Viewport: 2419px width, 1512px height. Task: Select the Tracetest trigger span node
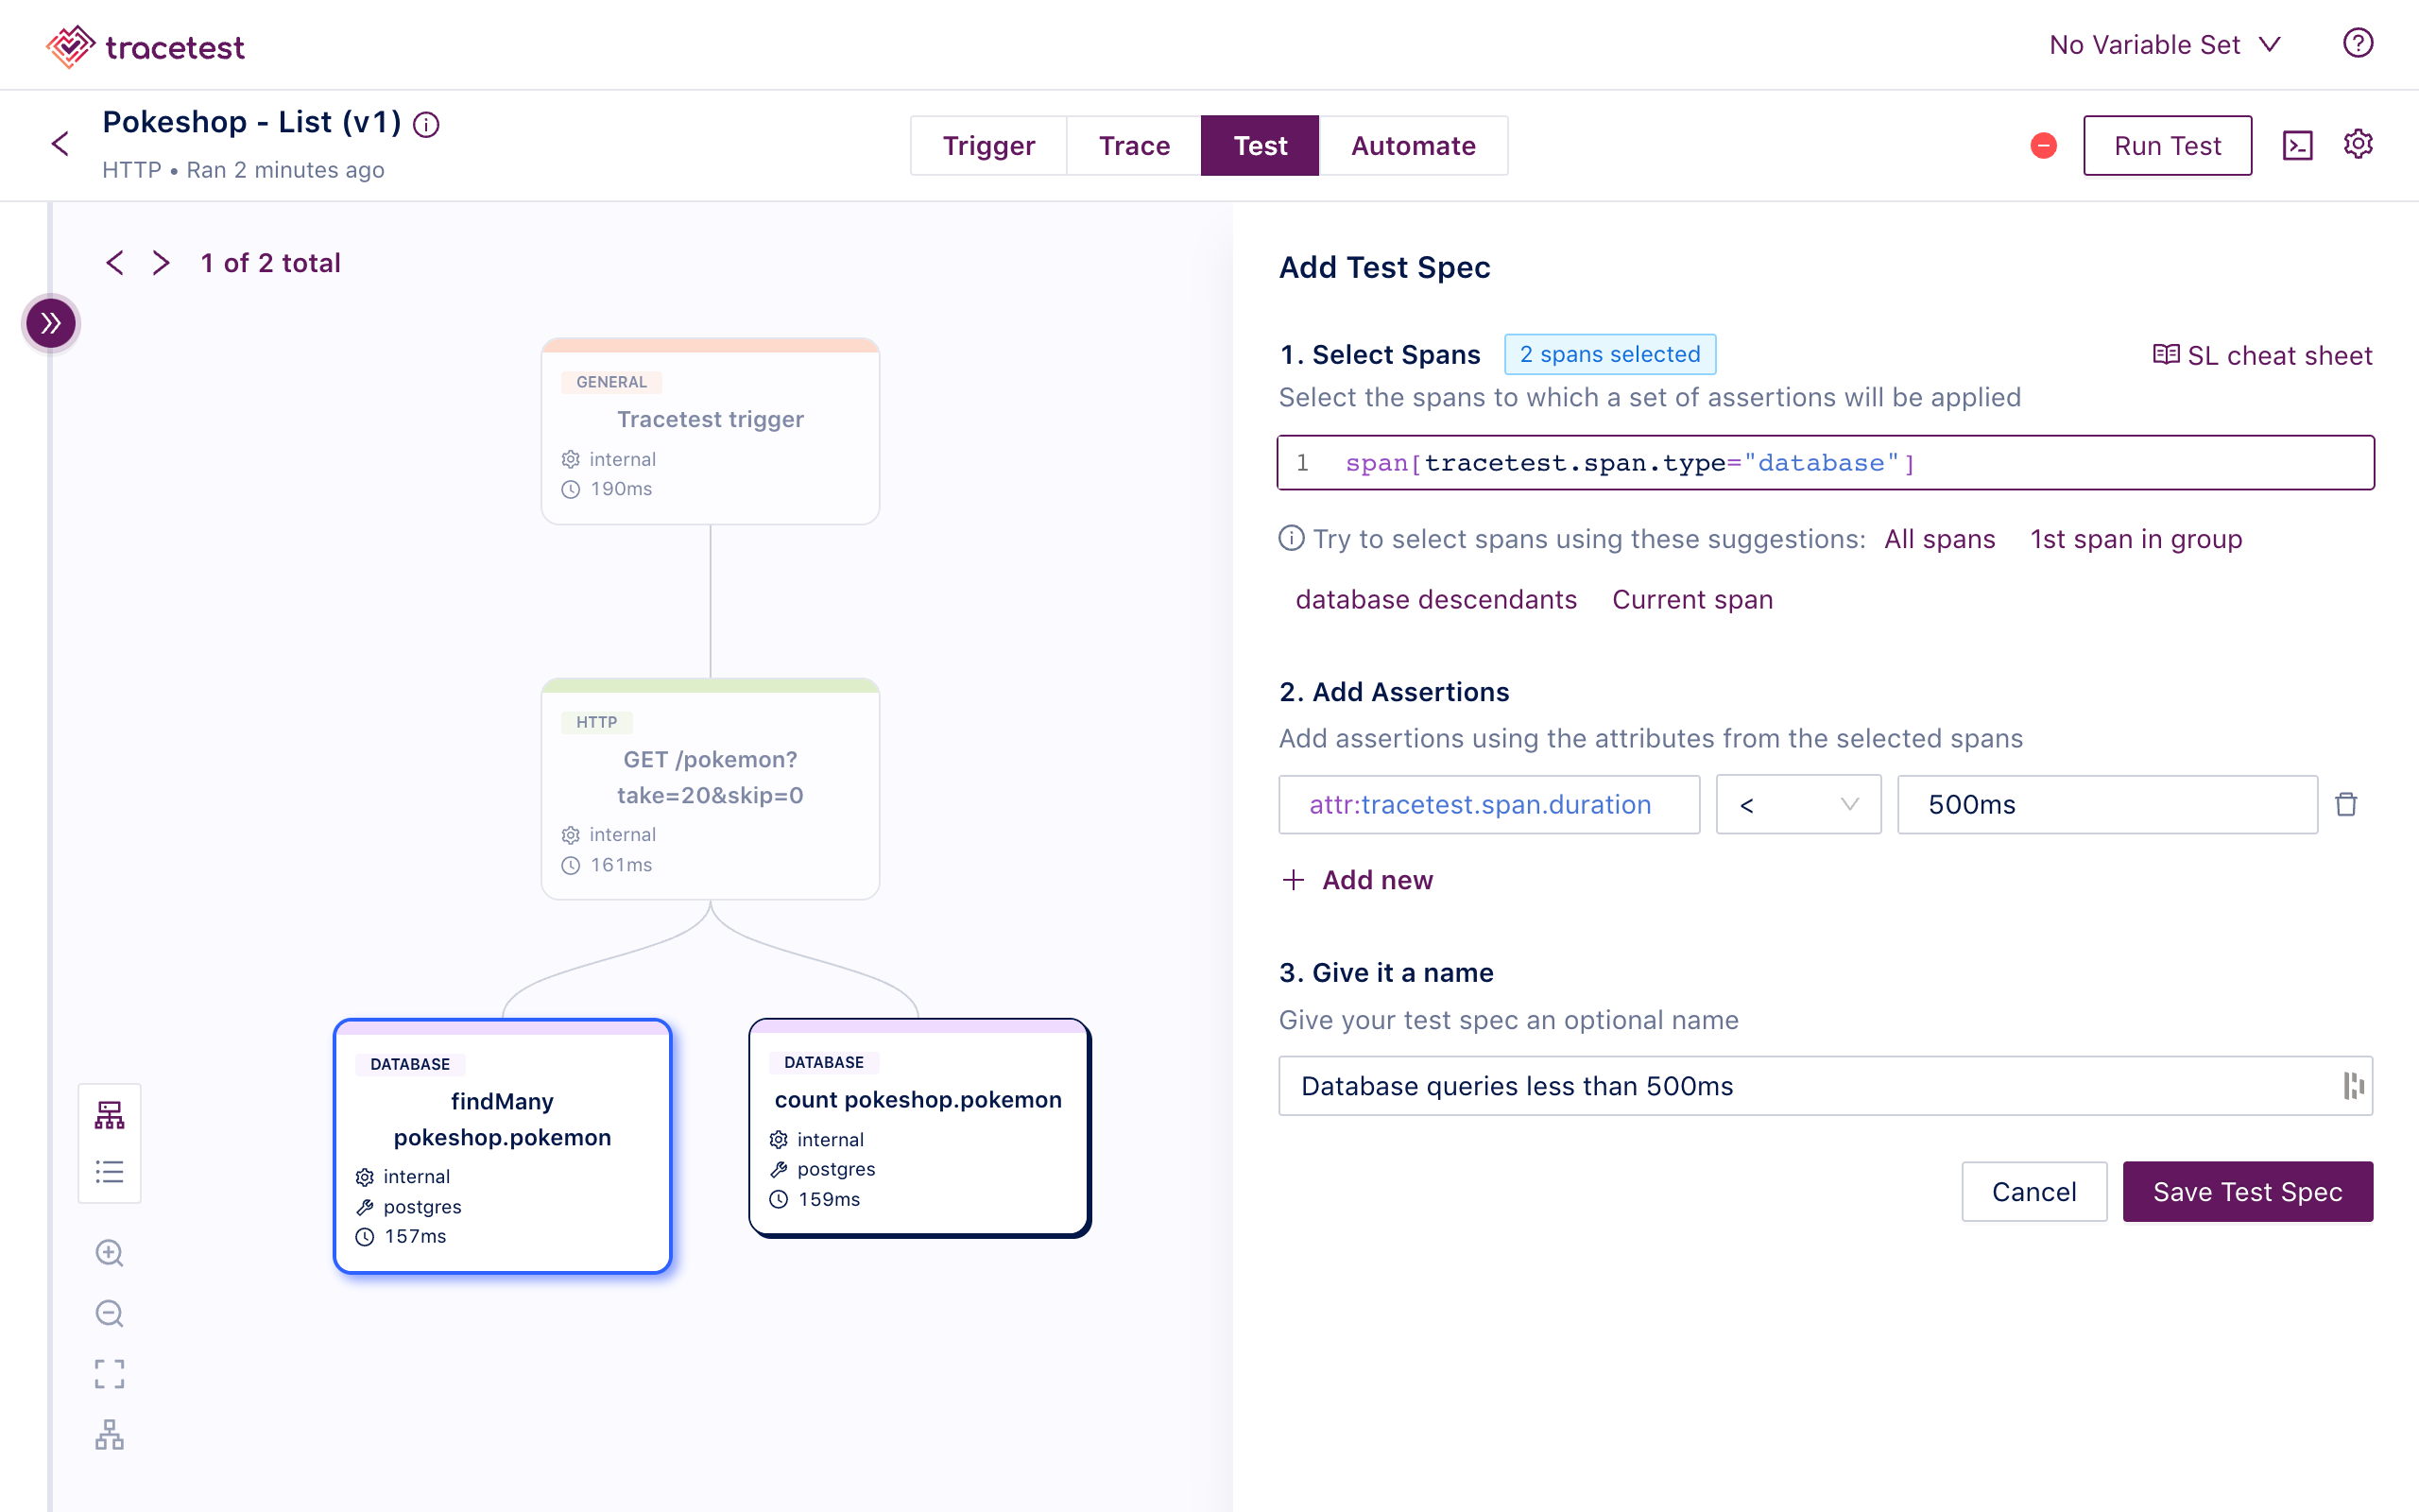(x=711, y=431)
